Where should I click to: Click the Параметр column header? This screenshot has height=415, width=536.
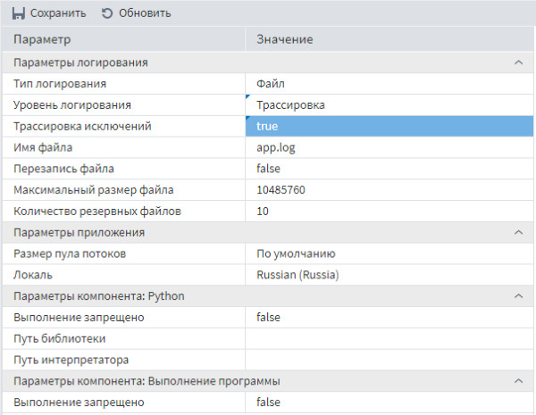[123, 39]
